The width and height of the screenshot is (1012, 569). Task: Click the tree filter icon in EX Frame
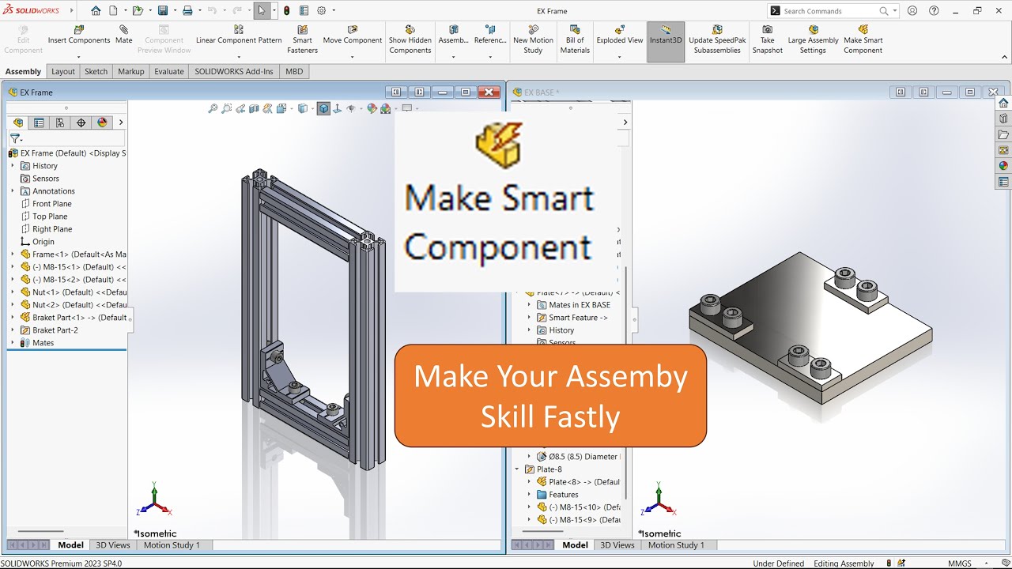point(15,138)
